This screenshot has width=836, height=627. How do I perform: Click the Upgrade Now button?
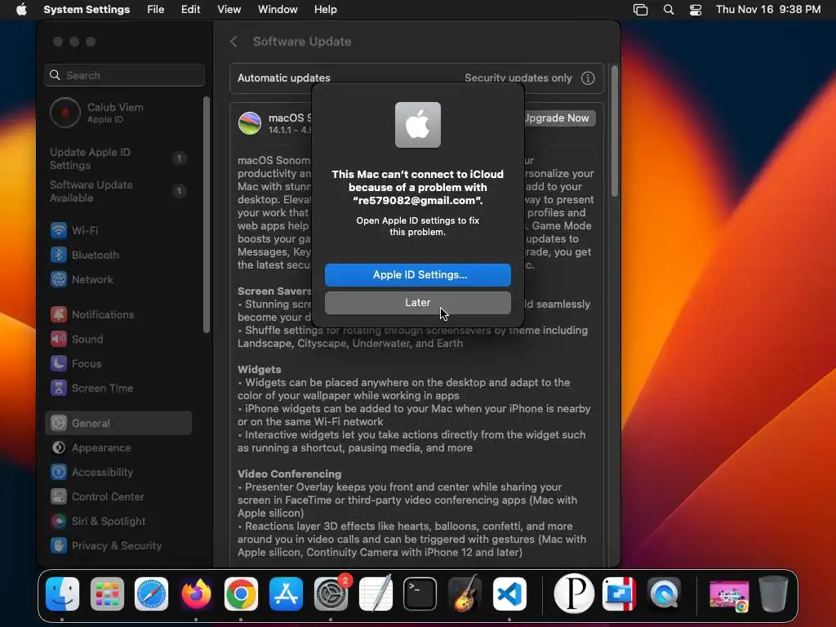(x=558, y=118)
